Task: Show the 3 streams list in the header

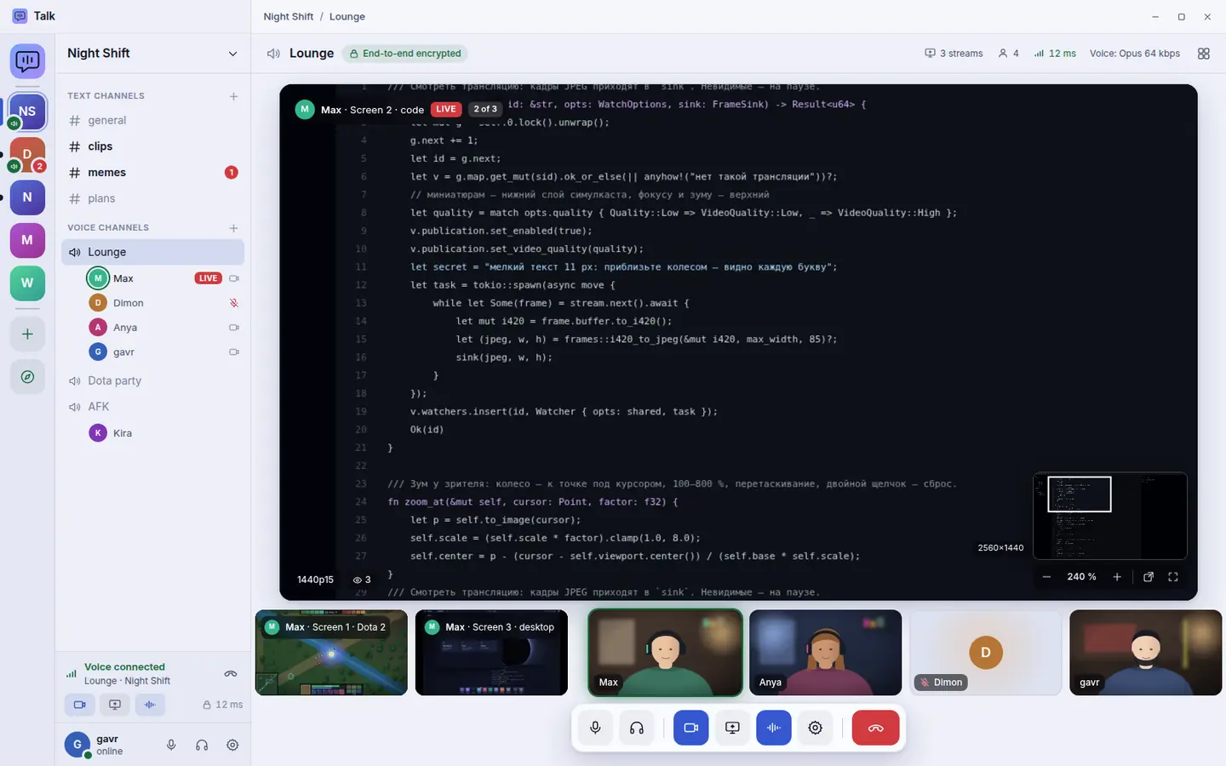Action: (954, 54)
